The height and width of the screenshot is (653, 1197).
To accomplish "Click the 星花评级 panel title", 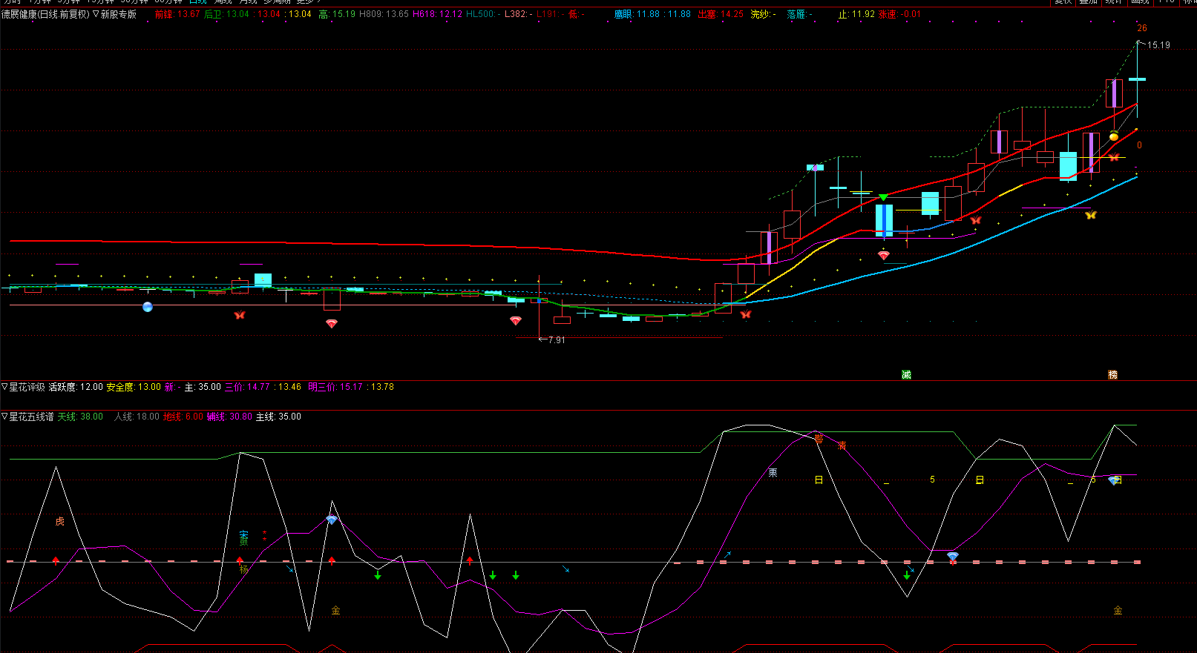I will pyautogui.click(x=27, y=387).
